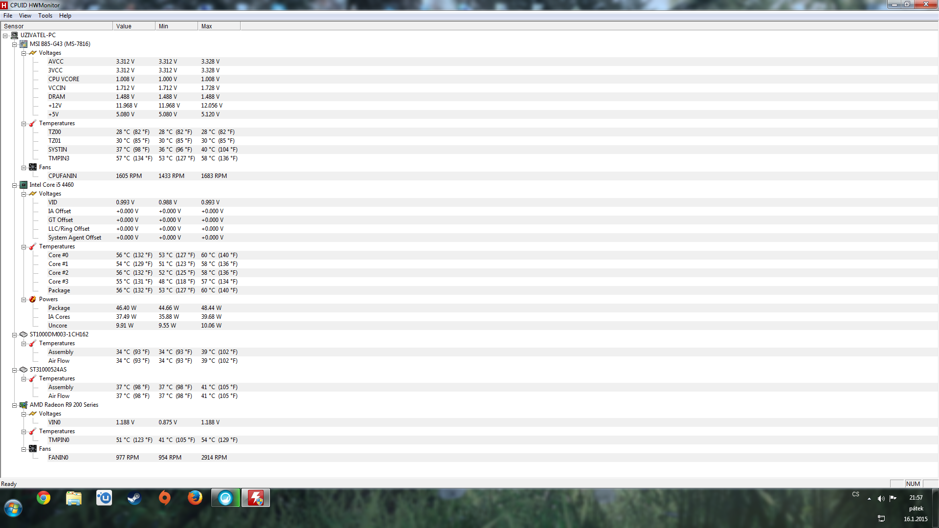Image resolution: width=939 pixels, height=528 pixels.
Task: Click the thermometer icon under ST1000DM003-1CH162
Action: [x=33, y=343]
